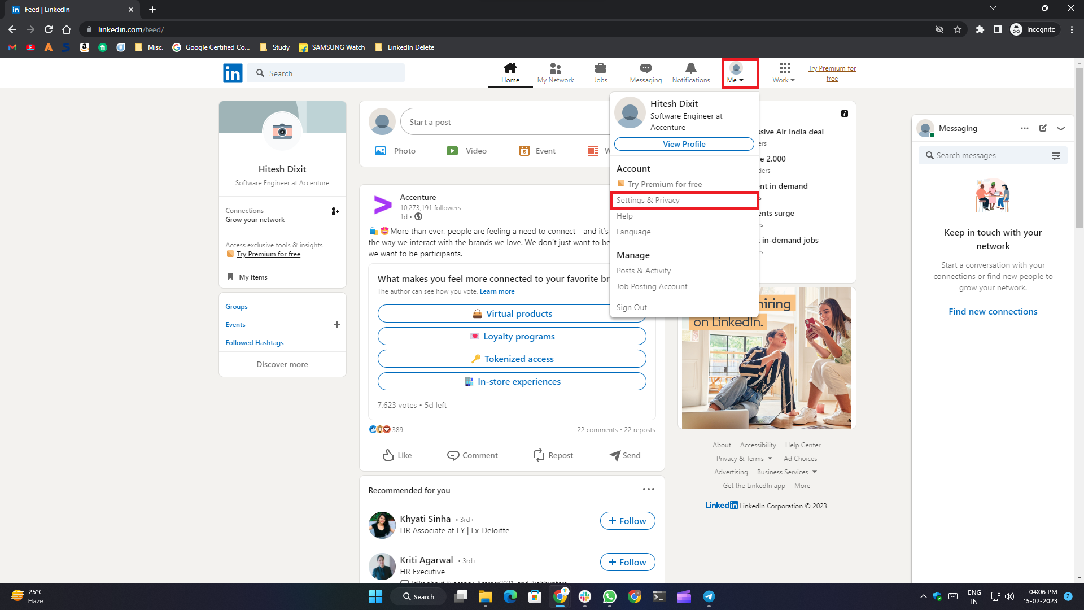Click profile camera photo placeholder

click(x=282, y=132)
